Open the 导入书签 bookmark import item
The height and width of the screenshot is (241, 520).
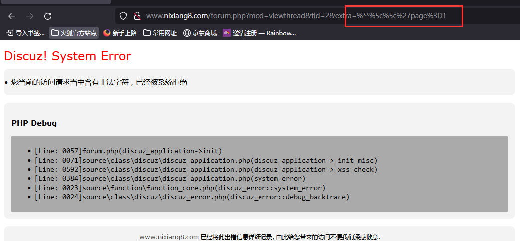click(26, 33)
